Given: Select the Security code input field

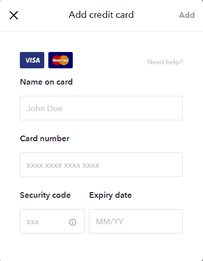Looking at the screenshot, I should 52,221.
